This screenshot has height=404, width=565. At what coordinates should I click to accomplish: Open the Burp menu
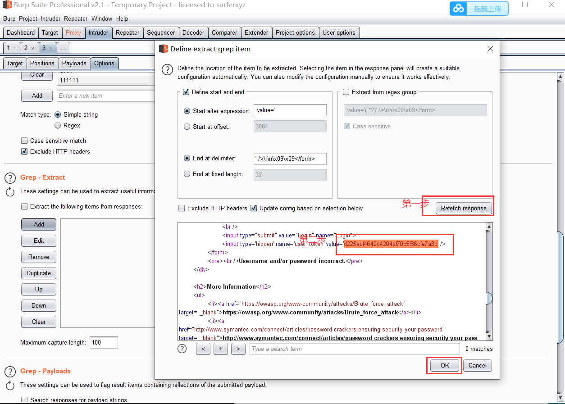9,19
